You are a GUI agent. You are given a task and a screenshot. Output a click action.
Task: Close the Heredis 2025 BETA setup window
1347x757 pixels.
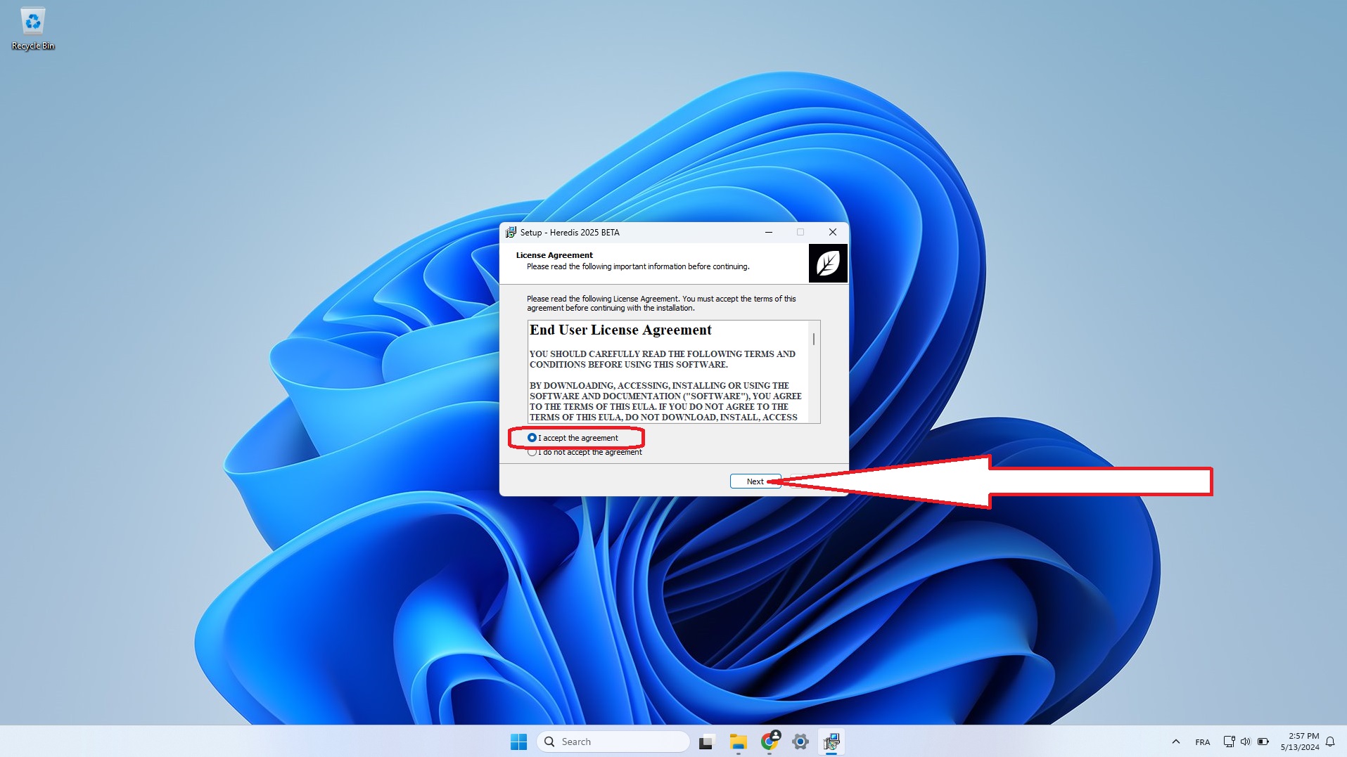coord(833,233)
